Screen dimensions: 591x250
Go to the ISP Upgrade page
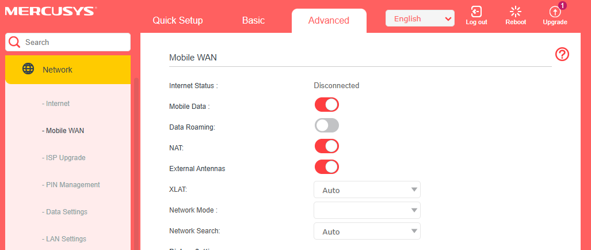tap(64, 158)
